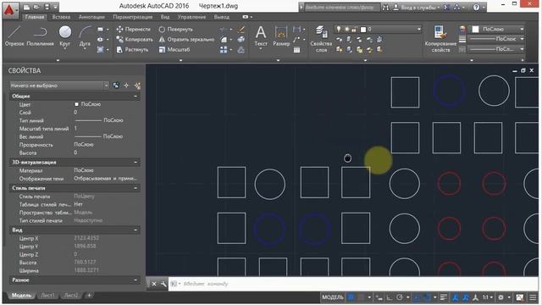This screenshot has height=305, width=542.
Task: Click the rectangular array icon
Action: coord(224,50)
